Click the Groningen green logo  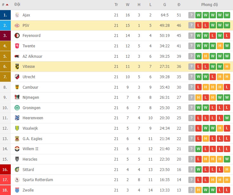point(17,108)
